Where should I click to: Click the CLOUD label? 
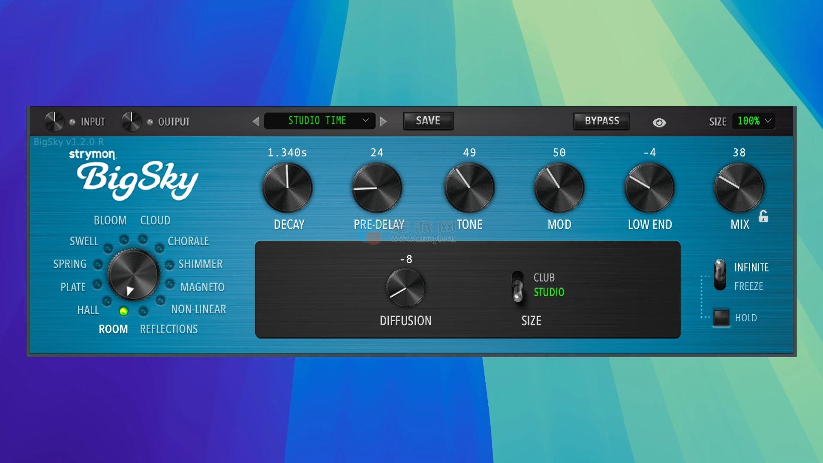tap(155, 220)
